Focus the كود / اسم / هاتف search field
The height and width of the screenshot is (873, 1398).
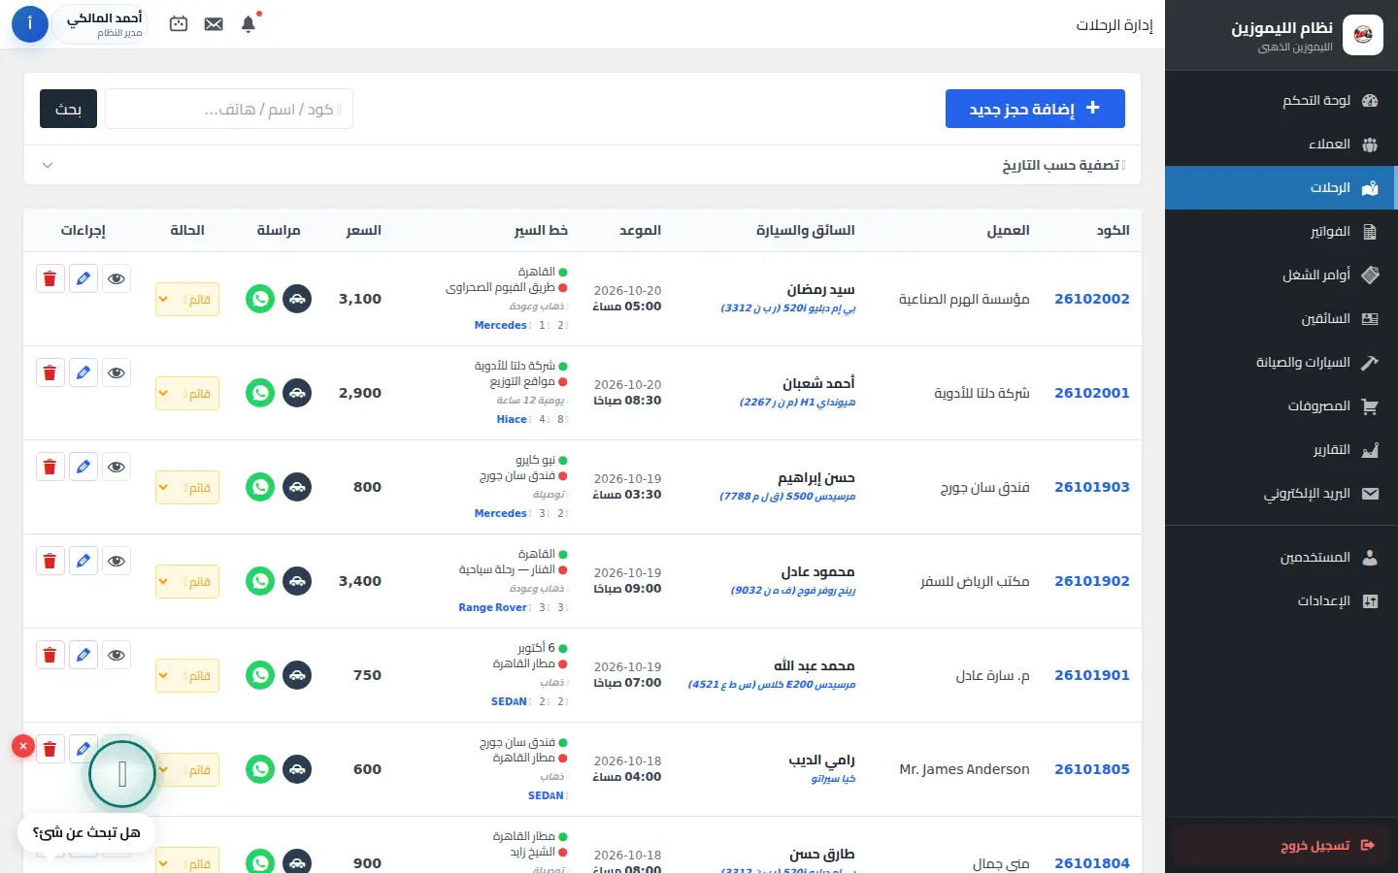click(x=229, y=109)
